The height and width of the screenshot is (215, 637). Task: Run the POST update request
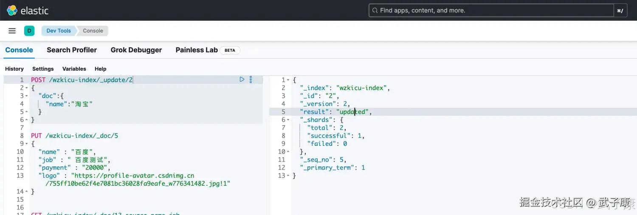(242, 79)
